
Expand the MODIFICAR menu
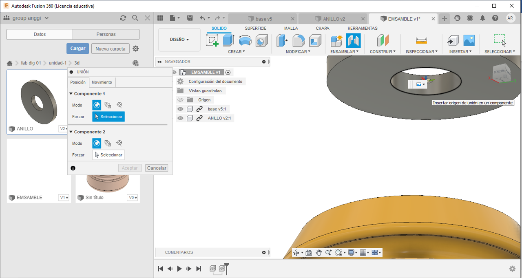pyautogui.click(x=298, y=52)
